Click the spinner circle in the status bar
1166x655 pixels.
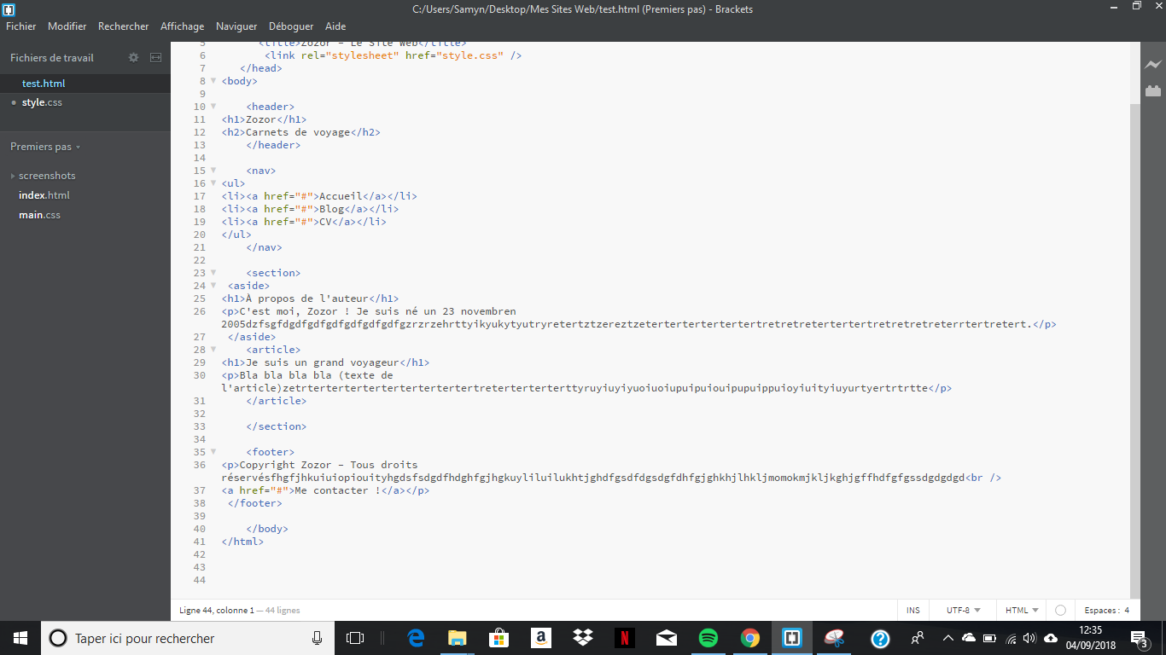point(1060,610)
